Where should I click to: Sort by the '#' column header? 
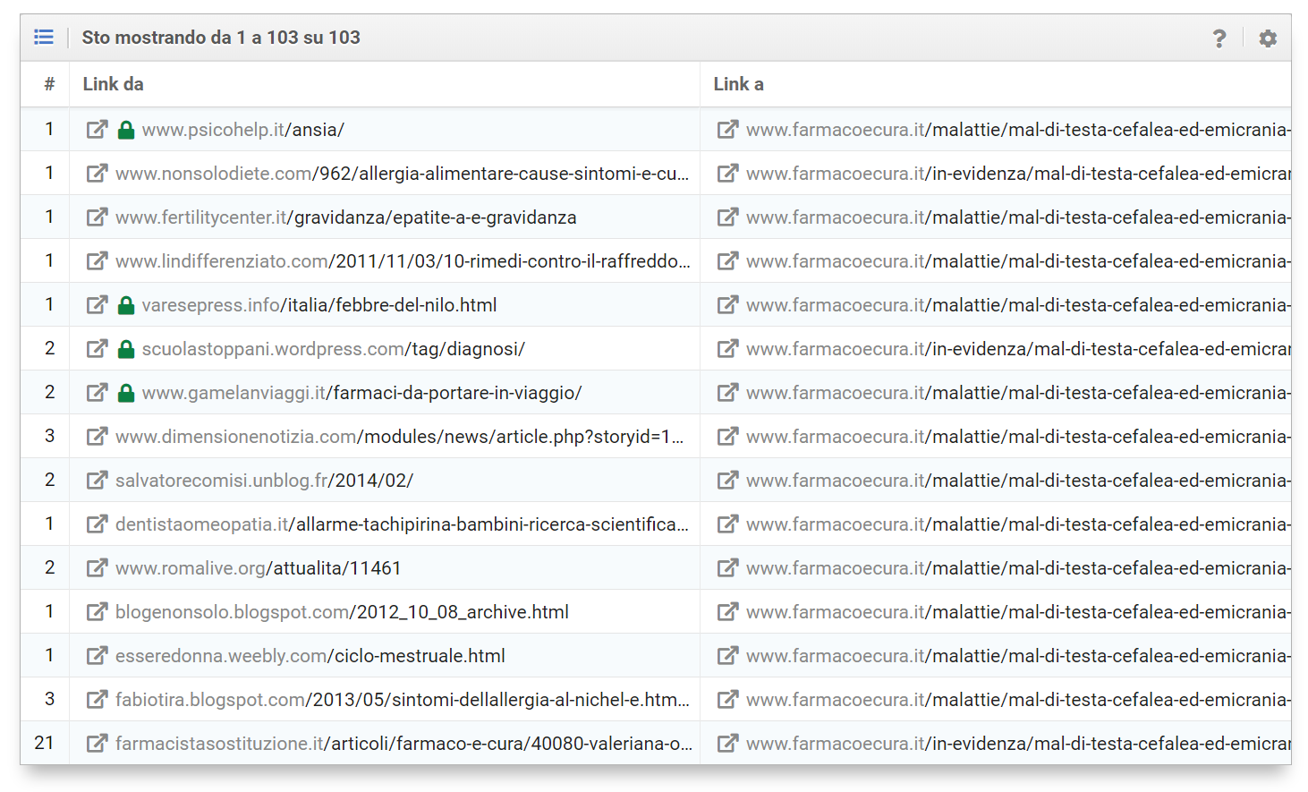point(49,84)
